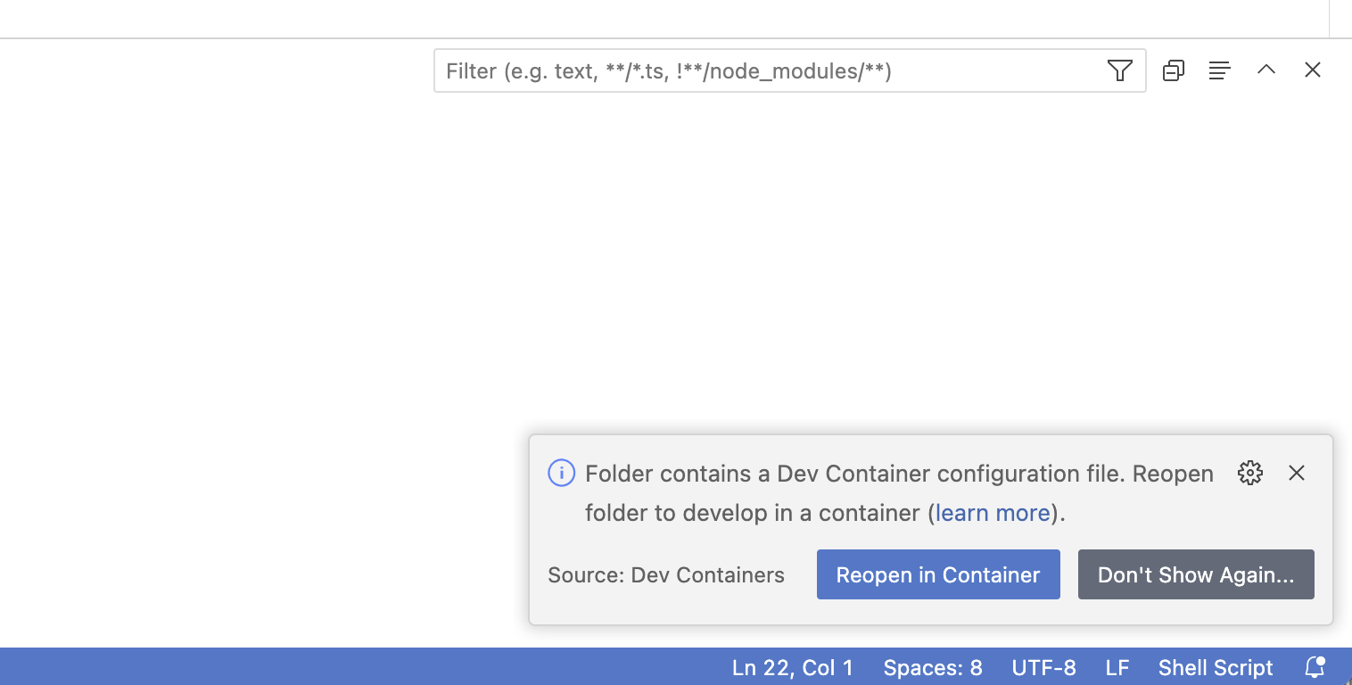
Task: Close the filter widget
Action: pos(1312,70)
